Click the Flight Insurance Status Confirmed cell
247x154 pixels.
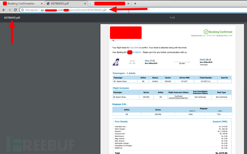(178, 97)
